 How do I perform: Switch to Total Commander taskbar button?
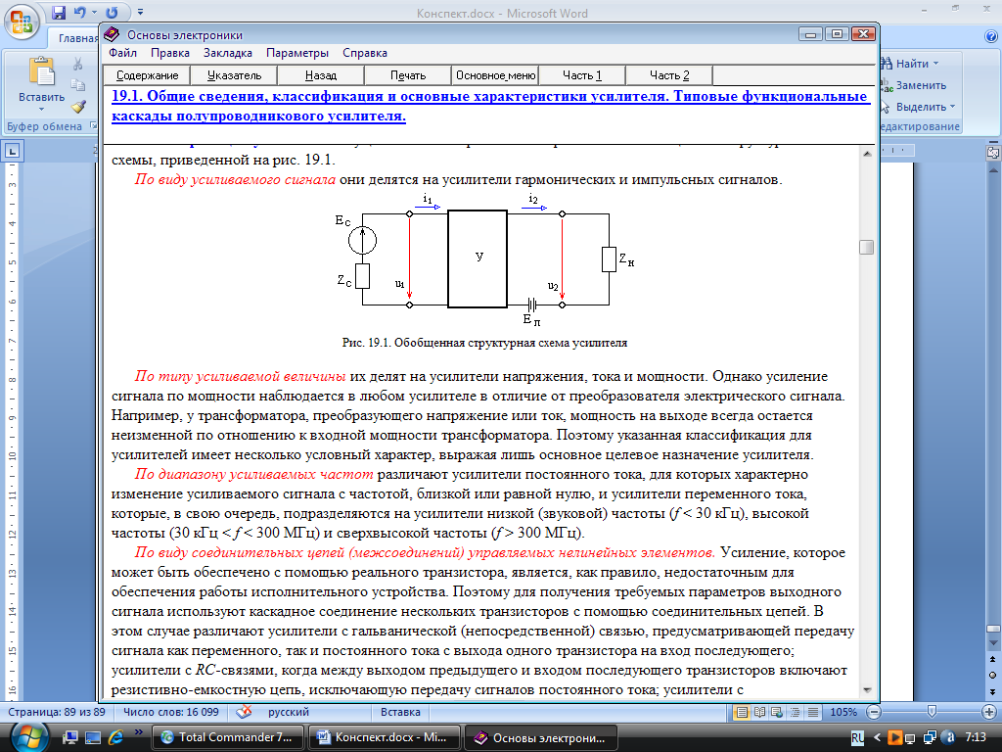(226, 737)
